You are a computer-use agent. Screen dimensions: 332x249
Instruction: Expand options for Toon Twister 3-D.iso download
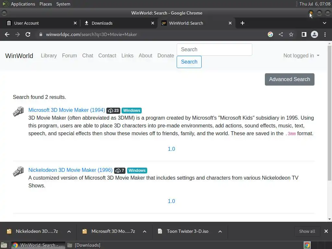coord(220,231)
